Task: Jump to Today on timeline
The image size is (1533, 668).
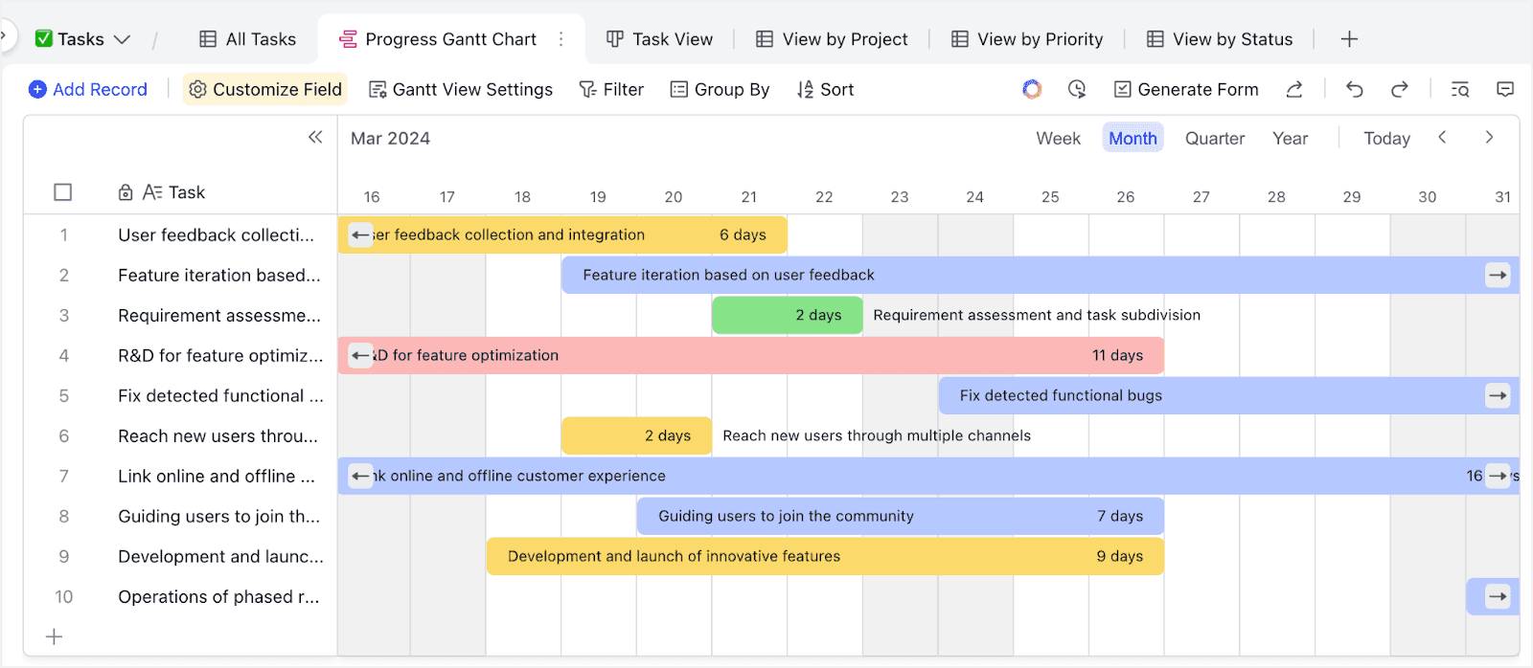Action: [1386, 138]
